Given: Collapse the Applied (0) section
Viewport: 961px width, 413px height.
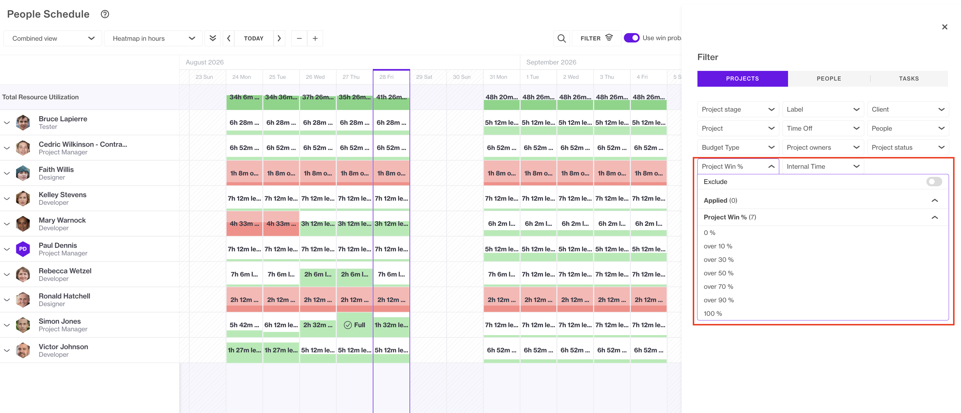Looking at the screenshot, I should click(x=934, y=201).
